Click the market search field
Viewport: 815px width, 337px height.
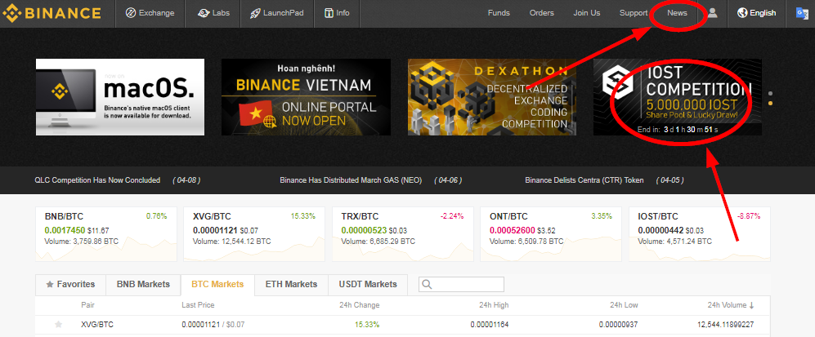(x=462, y=284)
